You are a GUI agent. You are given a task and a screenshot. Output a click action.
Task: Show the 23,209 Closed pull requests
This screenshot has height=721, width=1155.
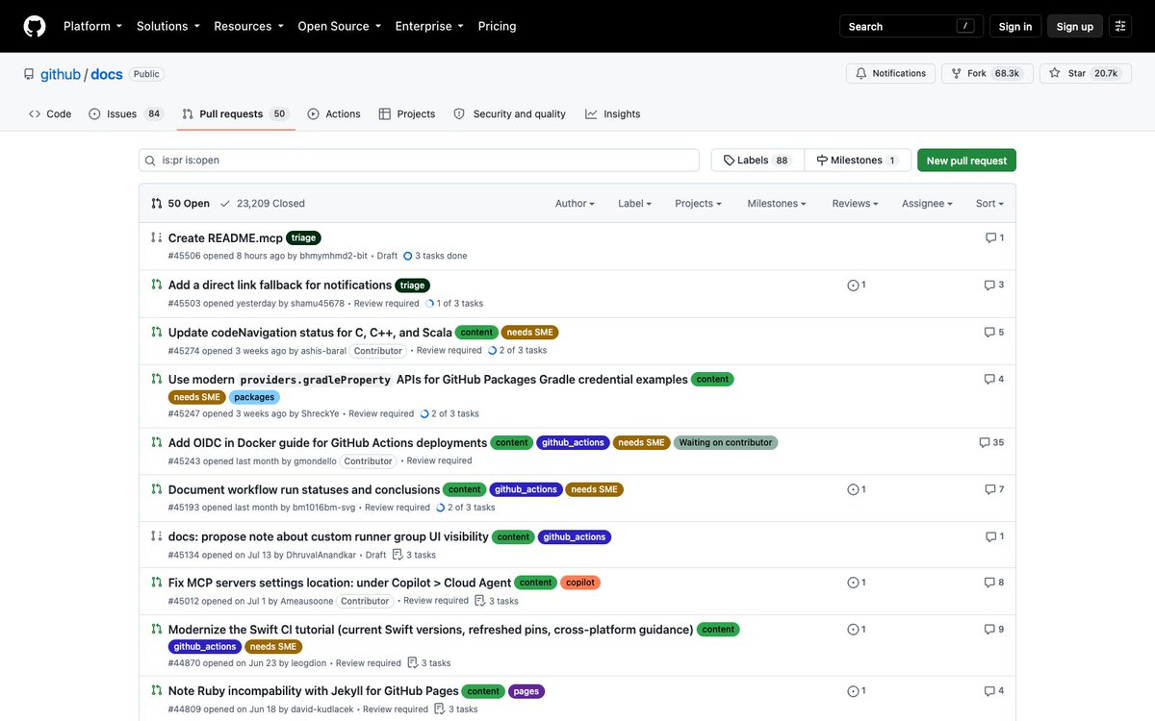(x=262, y=203)
